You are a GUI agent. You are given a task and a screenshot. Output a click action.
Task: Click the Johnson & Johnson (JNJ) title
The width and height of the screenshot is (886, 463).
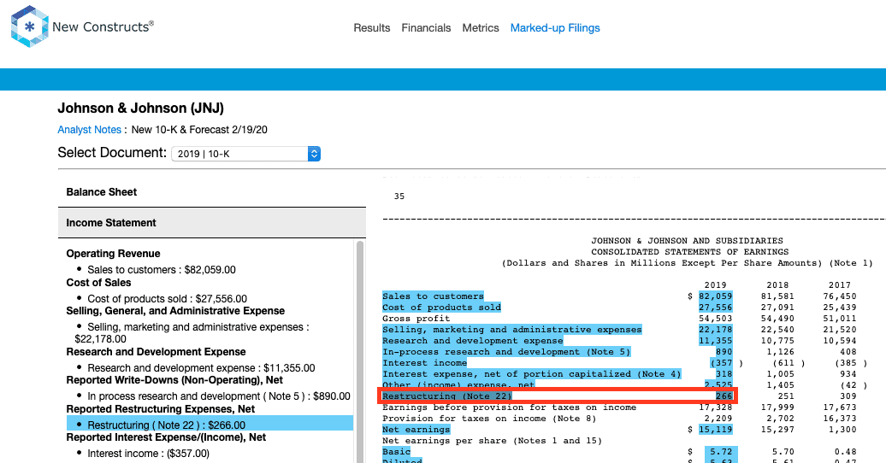(x=141, y=108)
